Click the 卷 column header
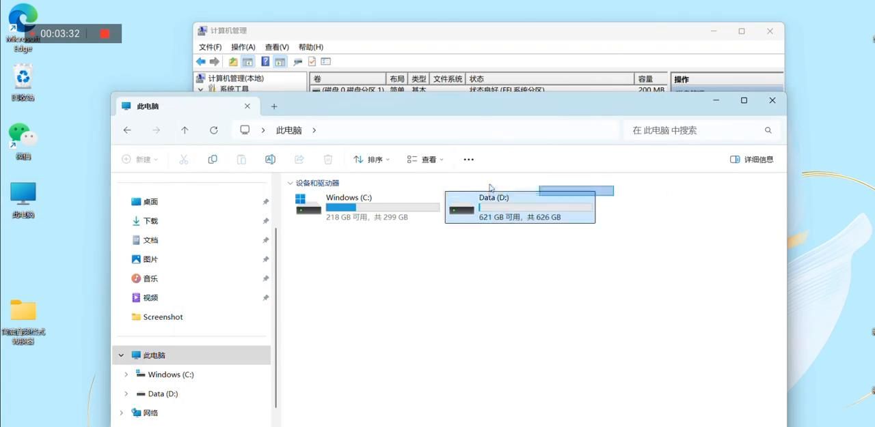 (348, 79)
